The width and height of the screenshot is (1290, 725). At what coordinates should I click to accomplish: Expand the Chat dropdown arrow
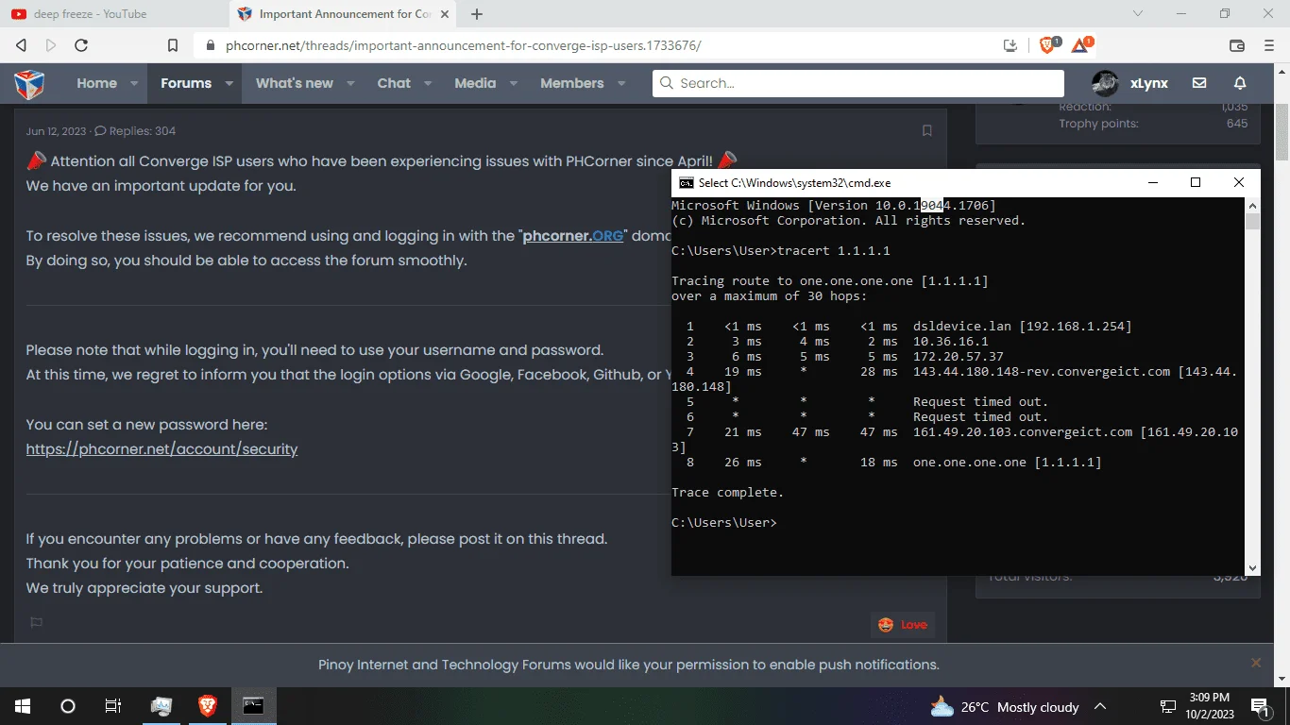point(428,83)
